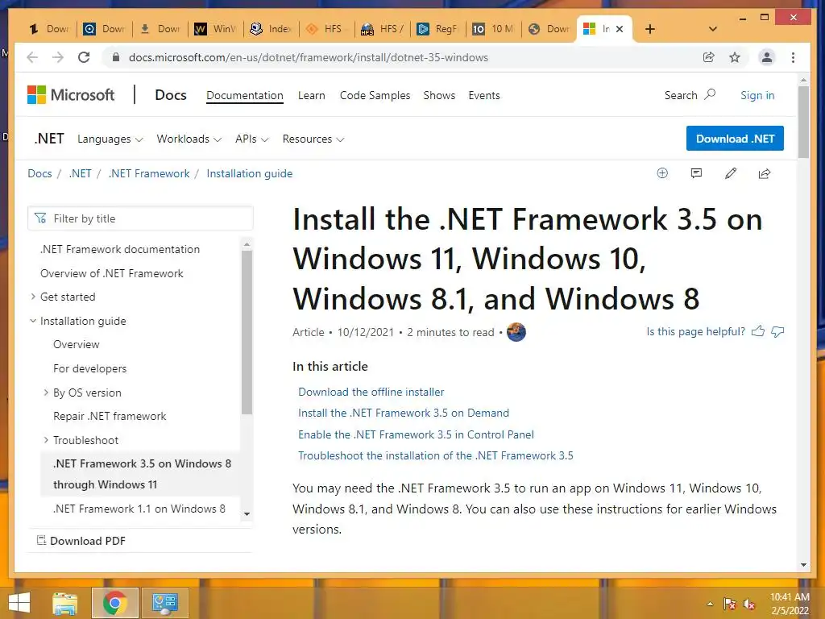Open Troubleshoot the installation link
825x619 pixels.
coord(436,455)
